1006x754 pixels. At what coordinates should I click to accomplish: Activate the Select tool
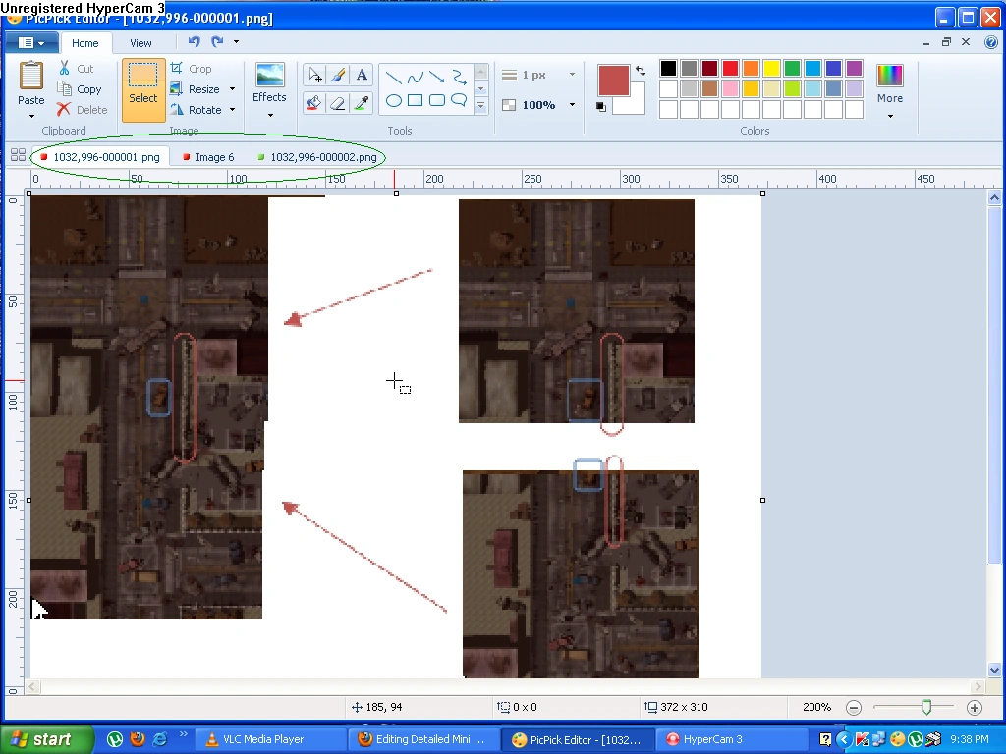[x=142, y=87]
